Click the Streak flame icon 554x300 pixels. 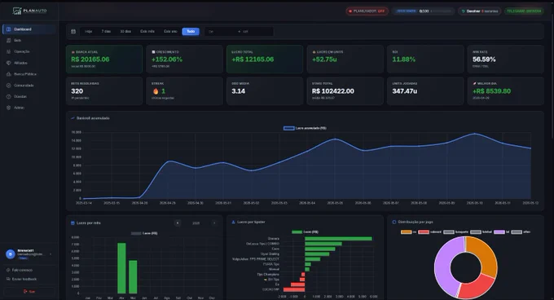click(156, 91)
